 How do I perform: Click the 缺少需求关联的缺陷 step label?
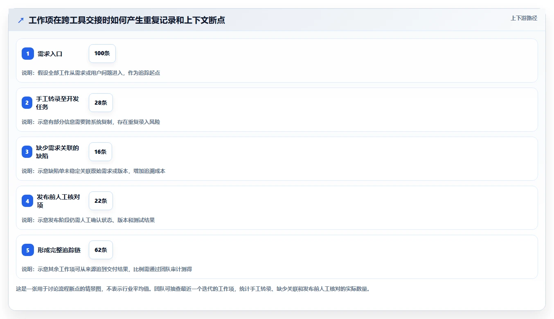tap(57, 152)
